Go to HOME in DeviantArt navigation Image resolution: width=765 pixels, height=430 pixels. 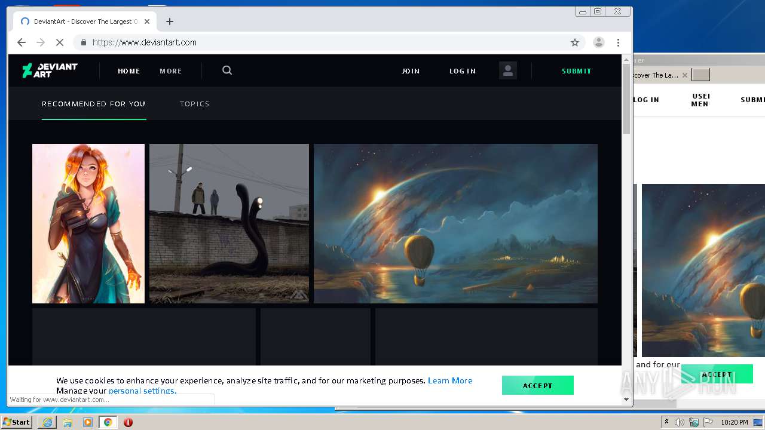click(129, 71)
